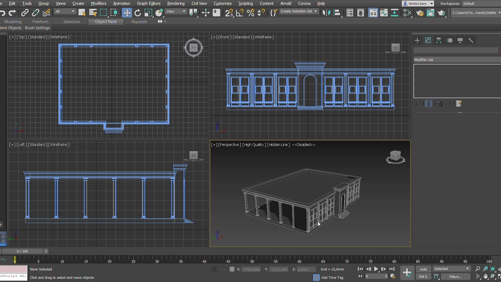
Task: Click the time slider showing 0 / 100
Action: coord(22,251)
